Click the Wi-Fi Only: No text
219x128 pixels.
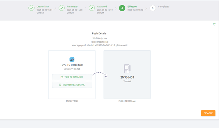point(100,38)
